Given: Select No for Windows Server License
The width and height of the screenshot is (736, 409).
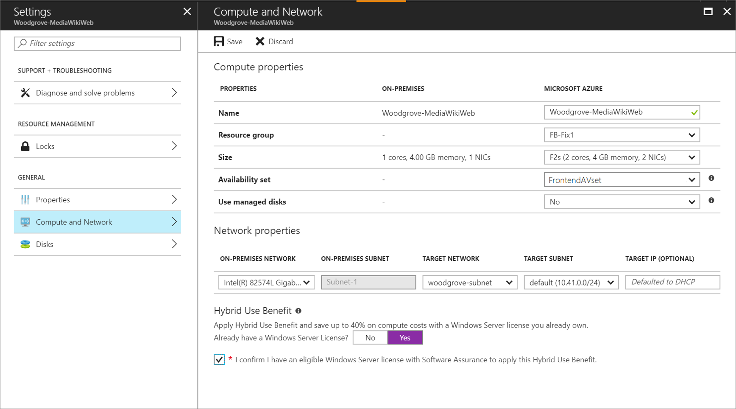Looking at the screenshot, I should point(370,338).
